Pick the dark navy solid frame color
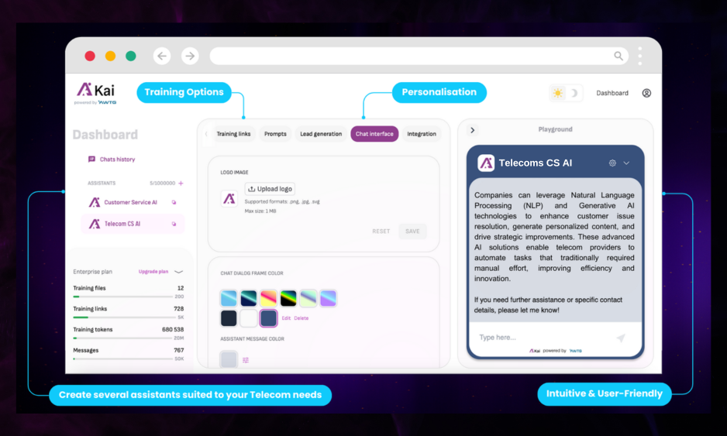The width and height of the screenshot is (727, 436). (229, 318)
